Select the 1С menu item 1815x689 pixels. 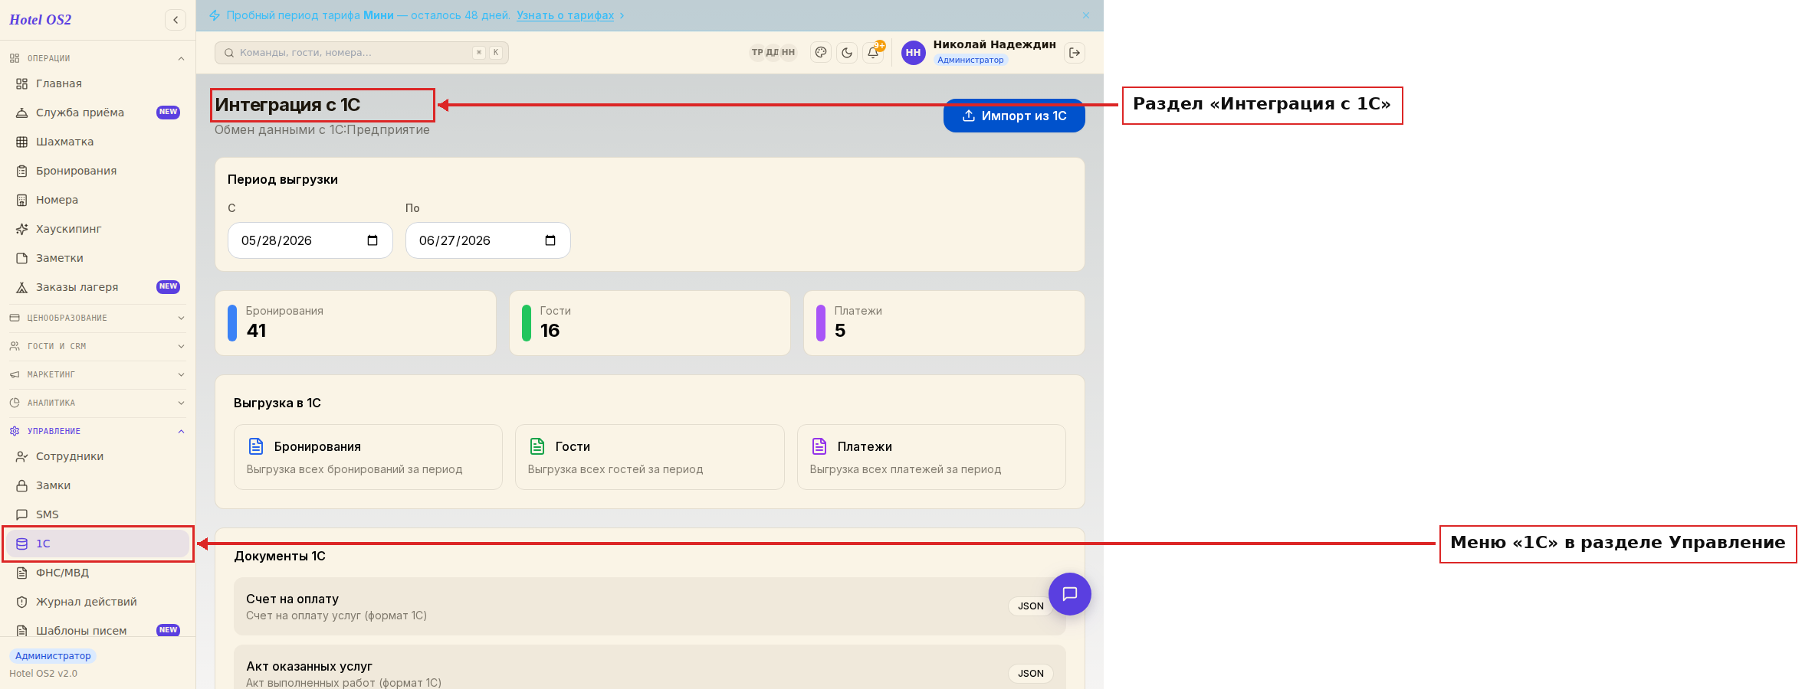coord(97,544)
